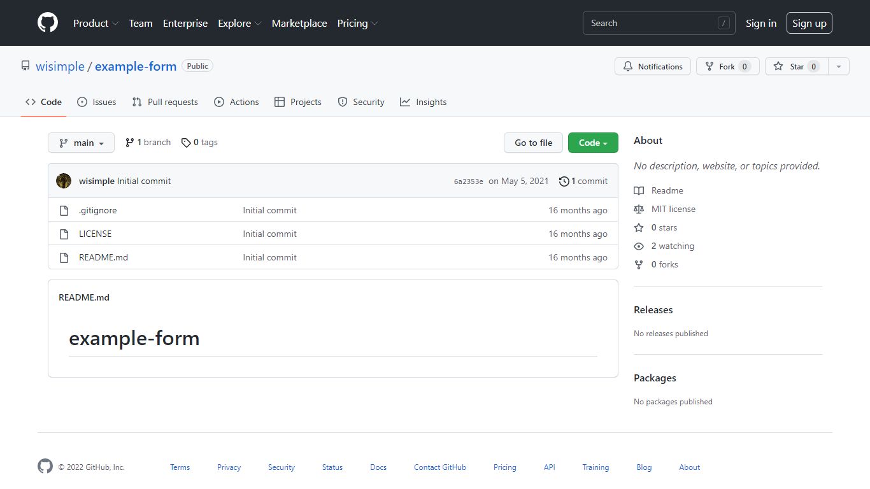Viewport: 870px width, 489px height.
Task: Click the Sign up button
Action: click(809, 23)
